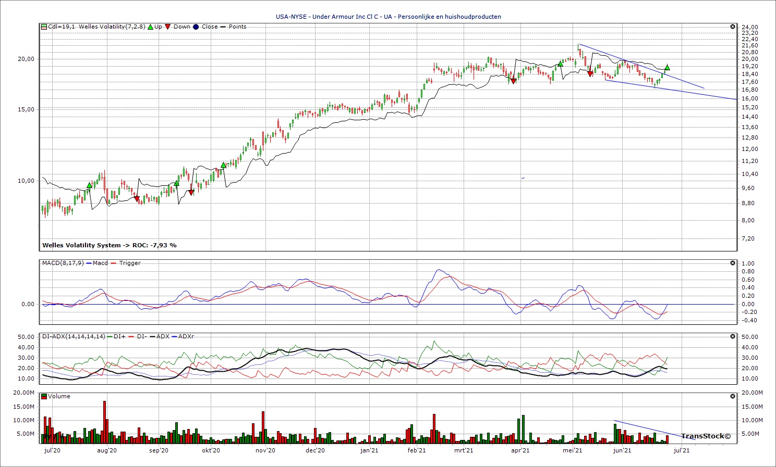Click the jul'20 date axis label

tap(52, 450)
